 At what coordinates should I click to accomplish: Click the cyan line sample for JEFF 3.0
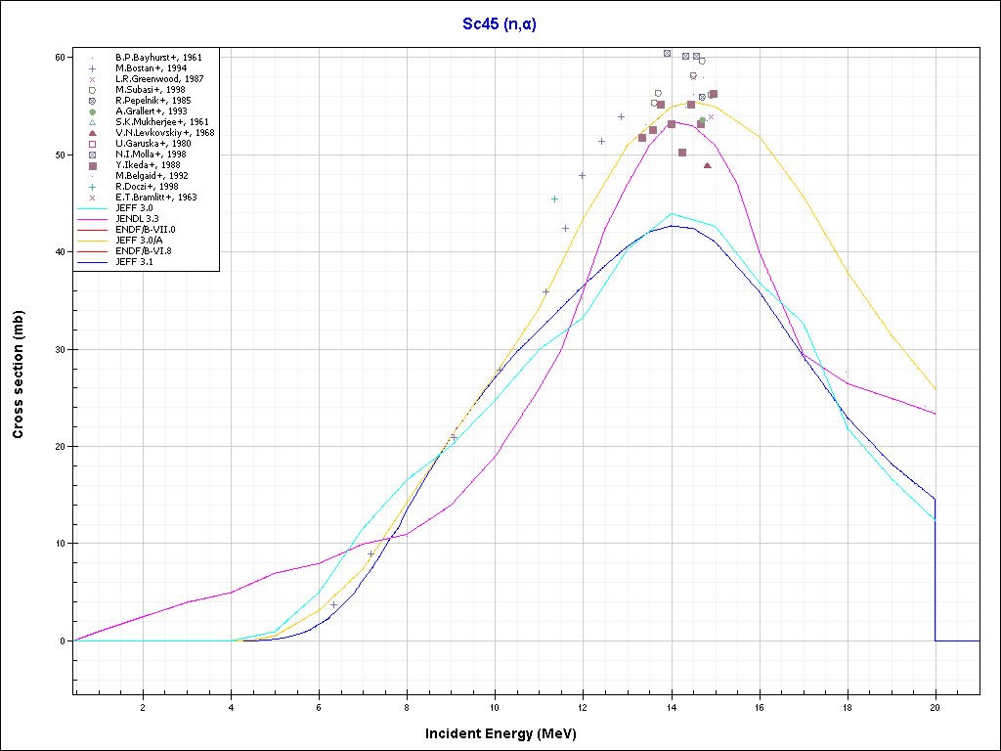pos(92,208)
